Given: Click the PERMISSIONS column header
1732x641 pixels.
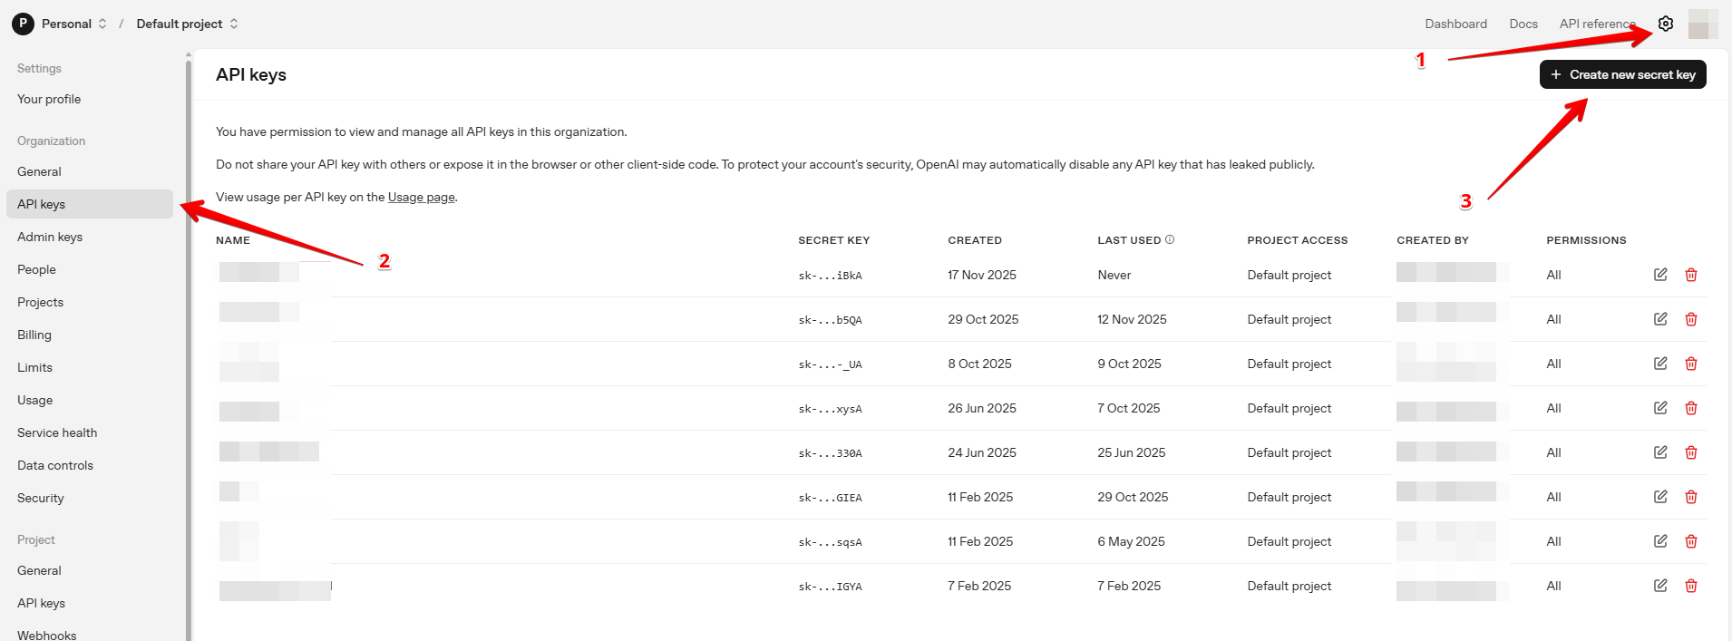Looking at the screenshot, I should click(1586, 240).
